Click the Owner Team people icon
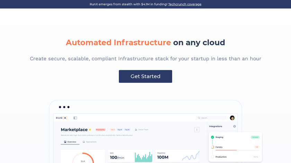291x163 pixels. [x=136, y=130]
